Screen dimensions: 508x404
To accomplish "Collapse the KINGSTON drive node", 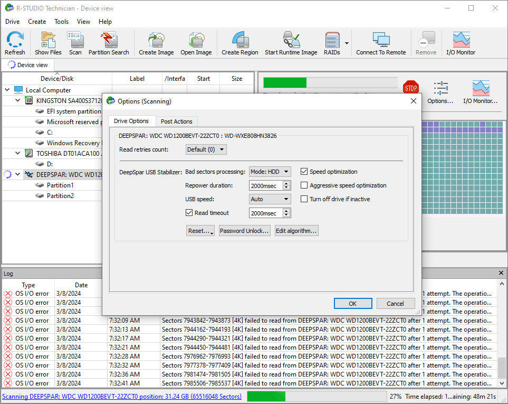I will pyautogui.click(x=18, y=100).
